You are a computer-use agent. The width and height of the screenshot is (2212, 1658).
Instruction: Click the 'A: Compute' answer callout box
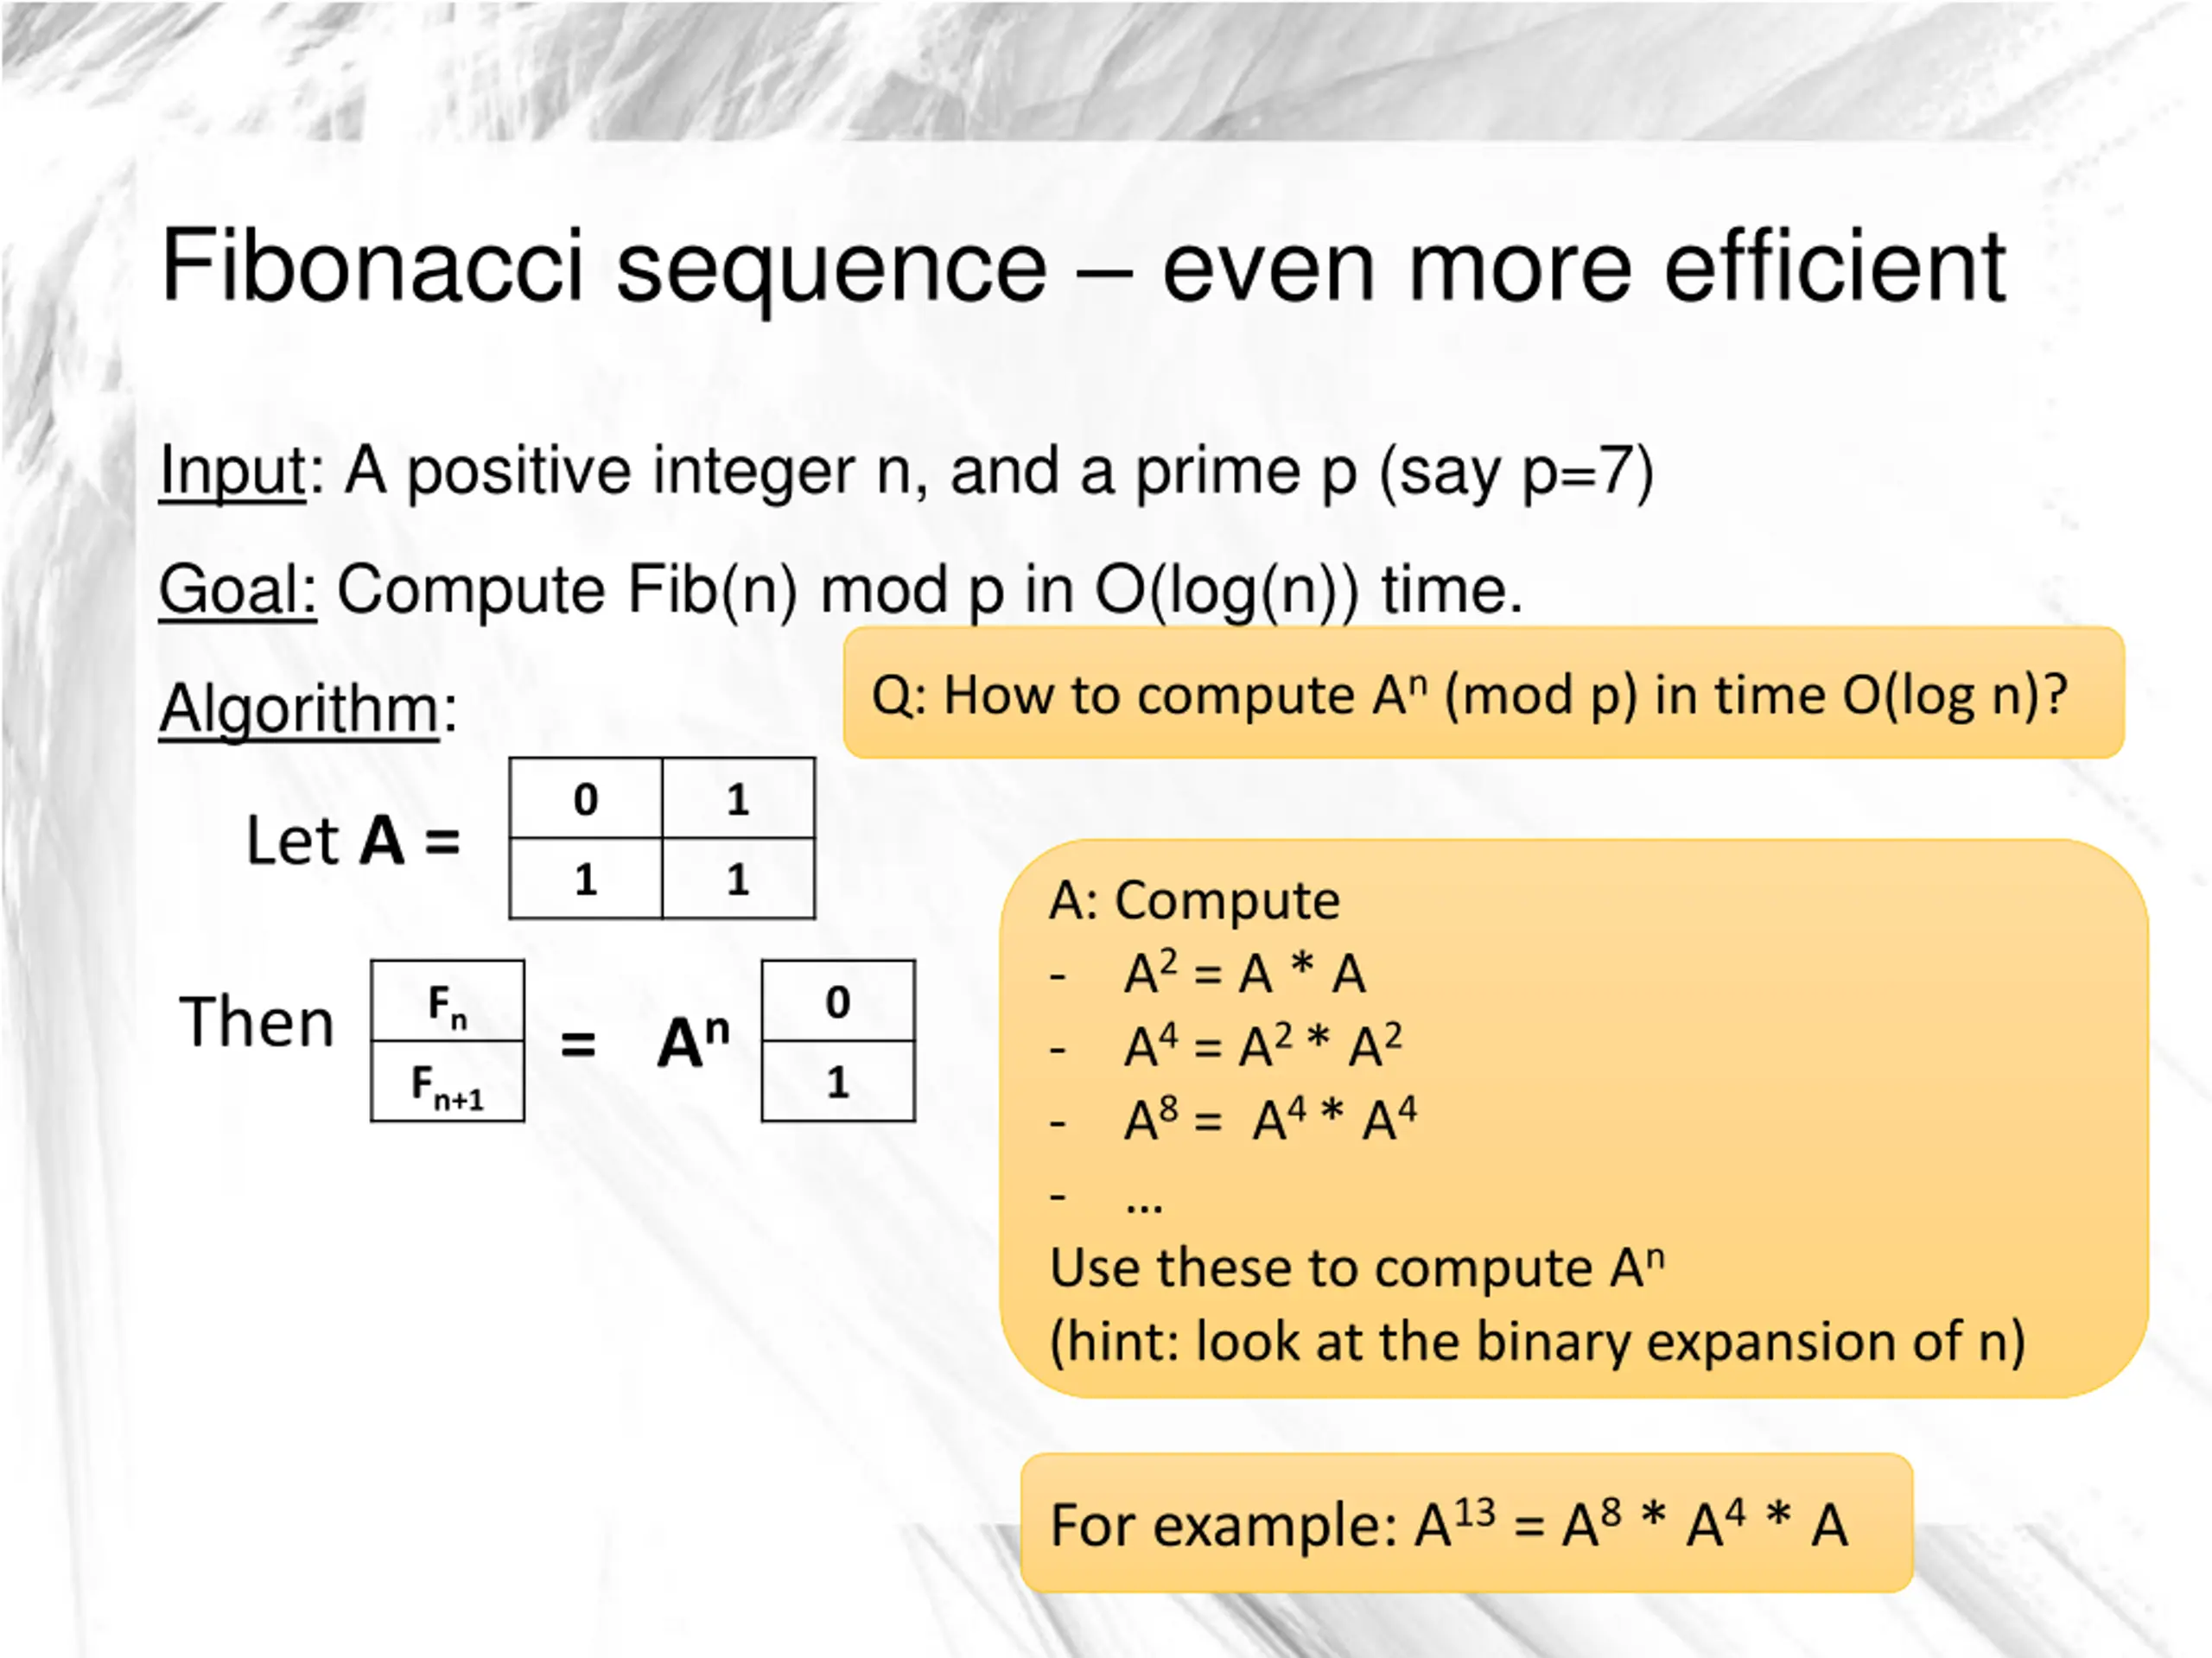pos(1574,1118)
